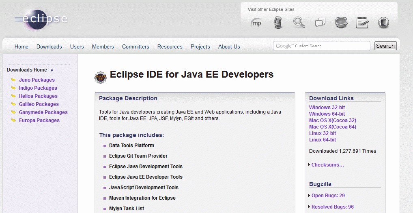
Task: Download the Linux 32-bit package
Action: [323, 133]
